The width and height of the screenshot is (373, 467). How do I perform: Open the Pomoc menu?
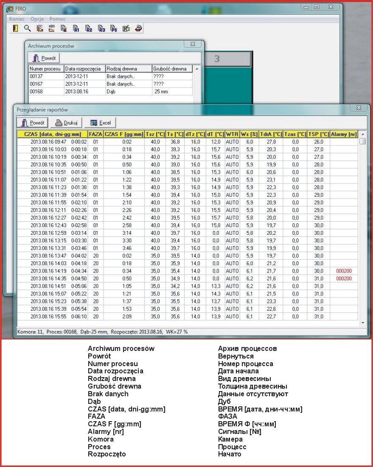click(x=57, y=19)
